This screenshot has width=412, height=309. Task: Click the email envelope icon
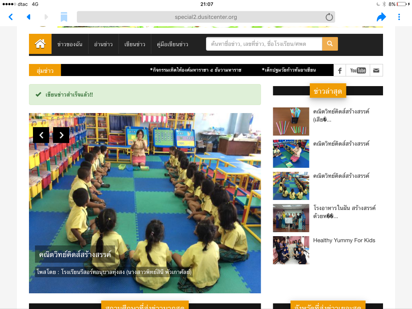pyautogui.click(x=376, y=70)
